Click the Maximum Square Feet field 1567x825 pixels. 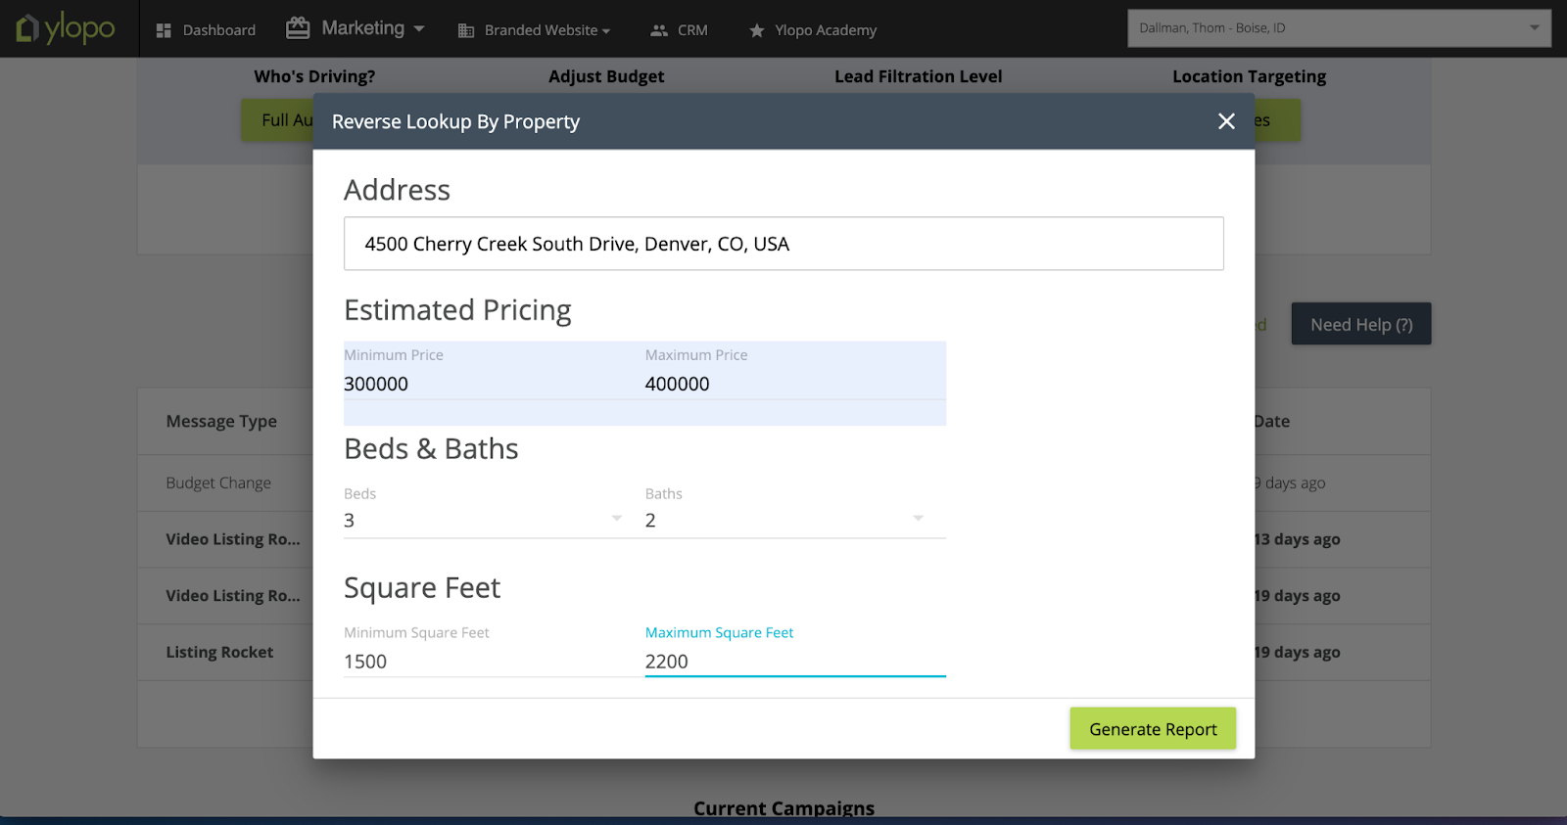[793, 662]
